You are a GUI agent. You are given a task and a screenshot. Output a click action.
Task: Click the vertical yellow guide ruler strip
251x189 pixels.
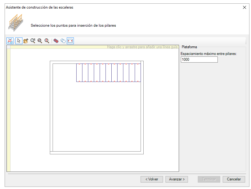click(9, 110)
